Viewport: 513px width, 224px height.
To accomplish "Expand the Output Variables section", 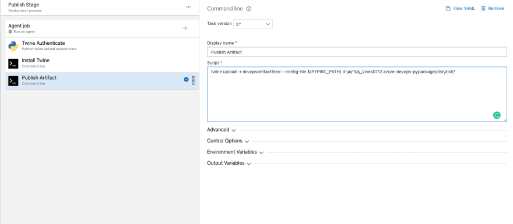I will (229, 163).
